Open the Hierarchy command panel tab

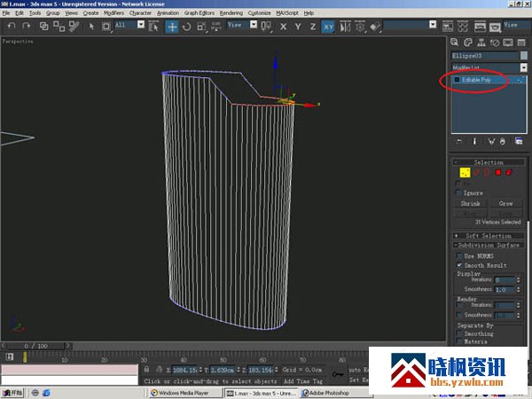click(x=481, y=43)
